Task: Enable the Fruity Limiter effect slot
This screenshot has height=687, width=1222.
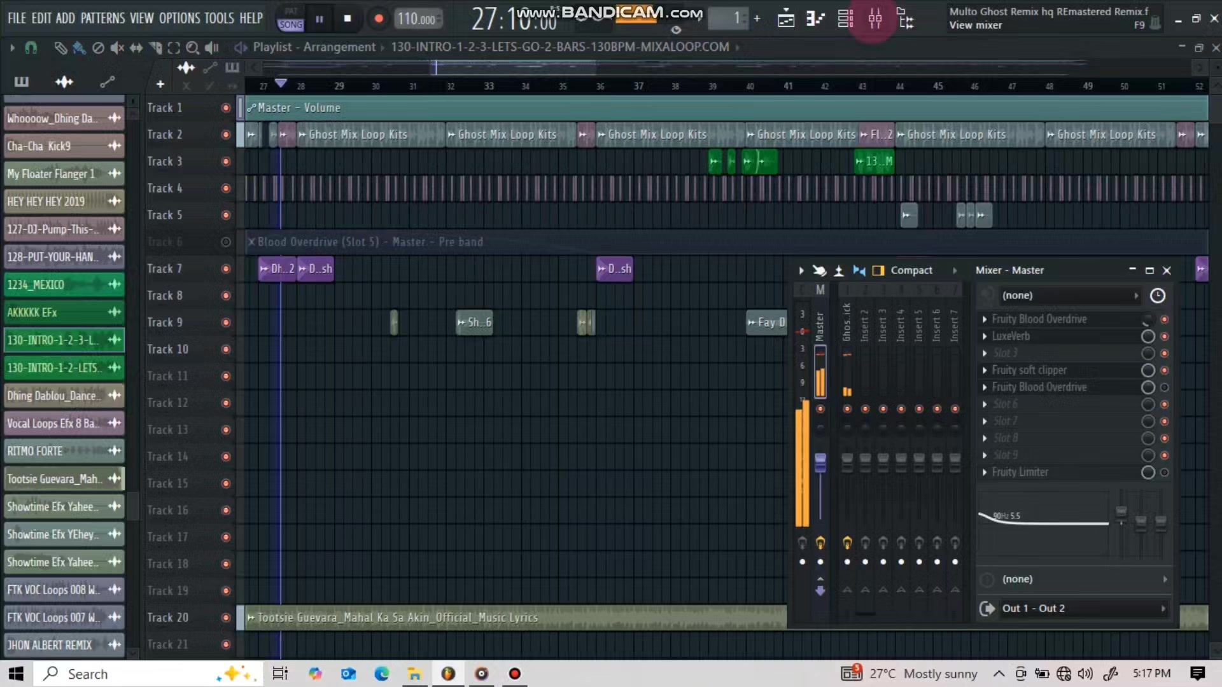Action: point(1164,473)
